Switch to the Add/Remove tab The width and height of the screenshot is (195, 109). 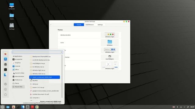[90, 25]
